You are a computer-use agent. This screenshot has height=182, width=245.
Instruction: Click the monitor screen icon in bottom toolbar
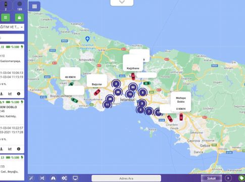pos(75,178)
